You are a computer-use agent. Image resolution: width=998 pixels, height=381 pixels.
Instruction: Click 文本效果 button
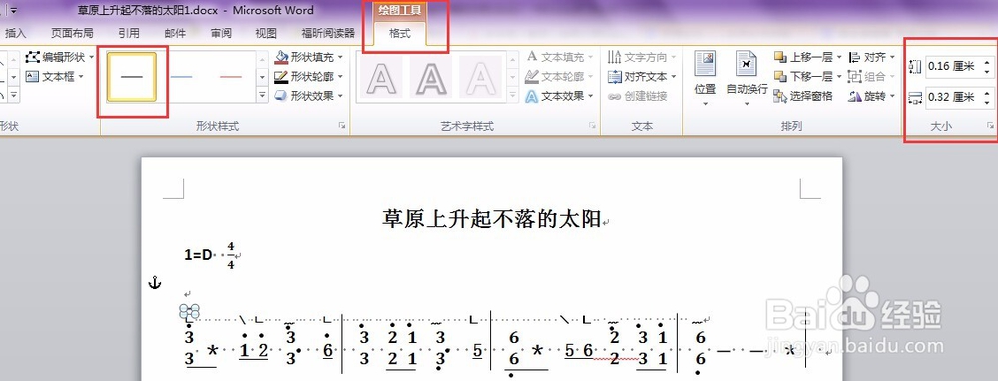559,96
